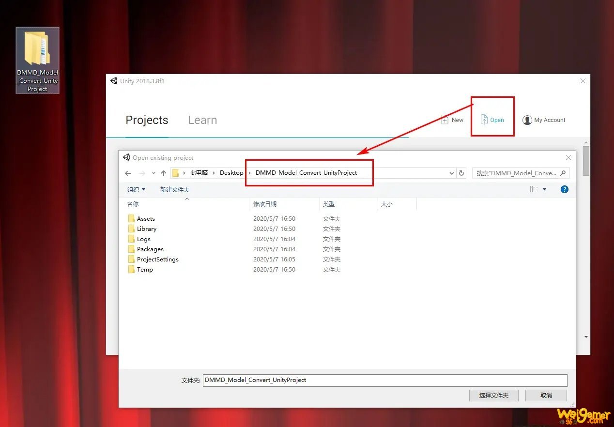
Task: Click the Open project icon in Unity launcher
Action: click(484, 120)
